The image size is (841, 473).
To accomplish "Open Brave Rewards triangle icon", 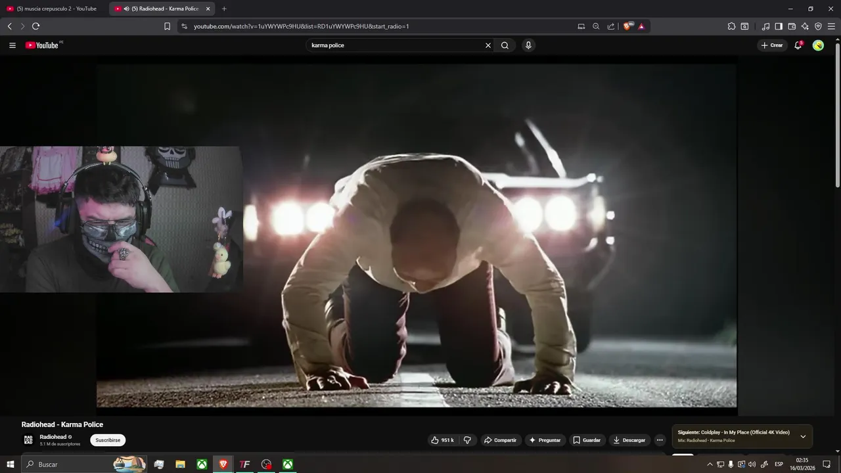I will (641, 26).
